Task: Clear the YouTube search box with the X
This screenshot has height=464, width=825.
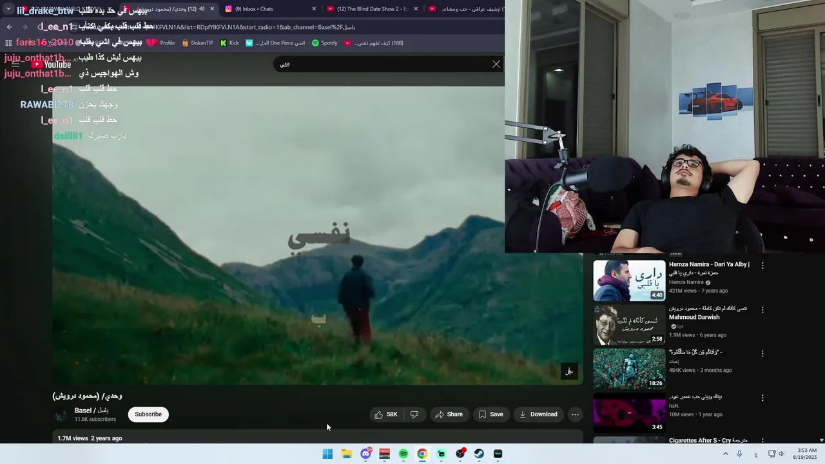Action: [x=496, y=64]
